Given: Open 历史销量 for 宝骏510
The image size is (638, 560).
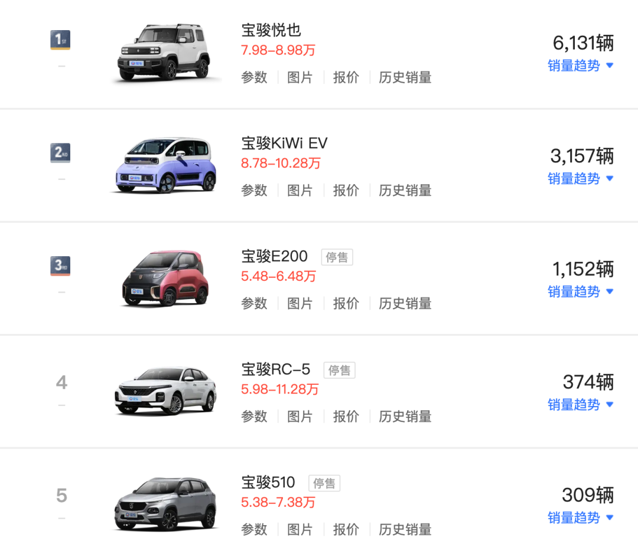Looking at the screenshot, I should pyautogui.click(x=405, y=529).
